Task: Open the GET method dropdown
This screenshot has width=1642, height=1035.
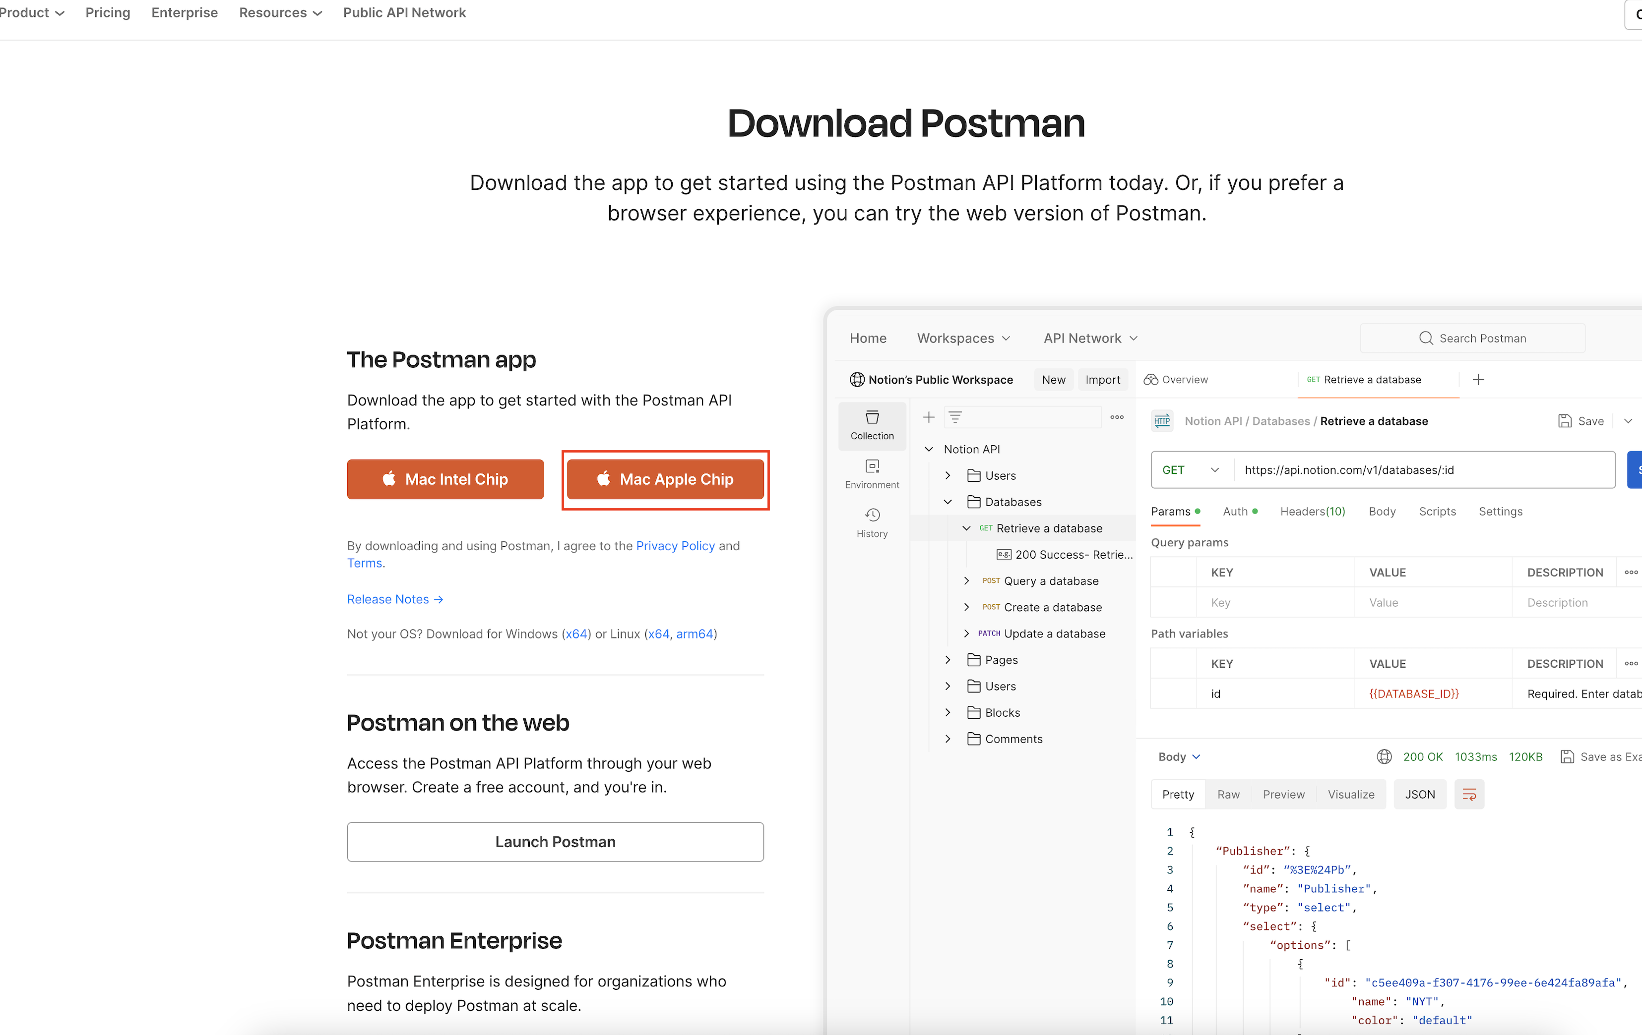Action: (x=1190, y=469)
